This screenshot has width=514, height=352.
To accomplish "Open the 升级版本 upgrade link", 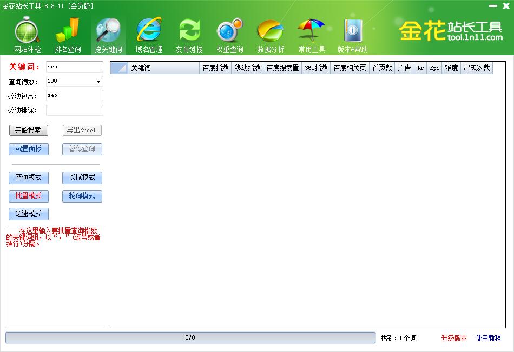I will [454, 338].
